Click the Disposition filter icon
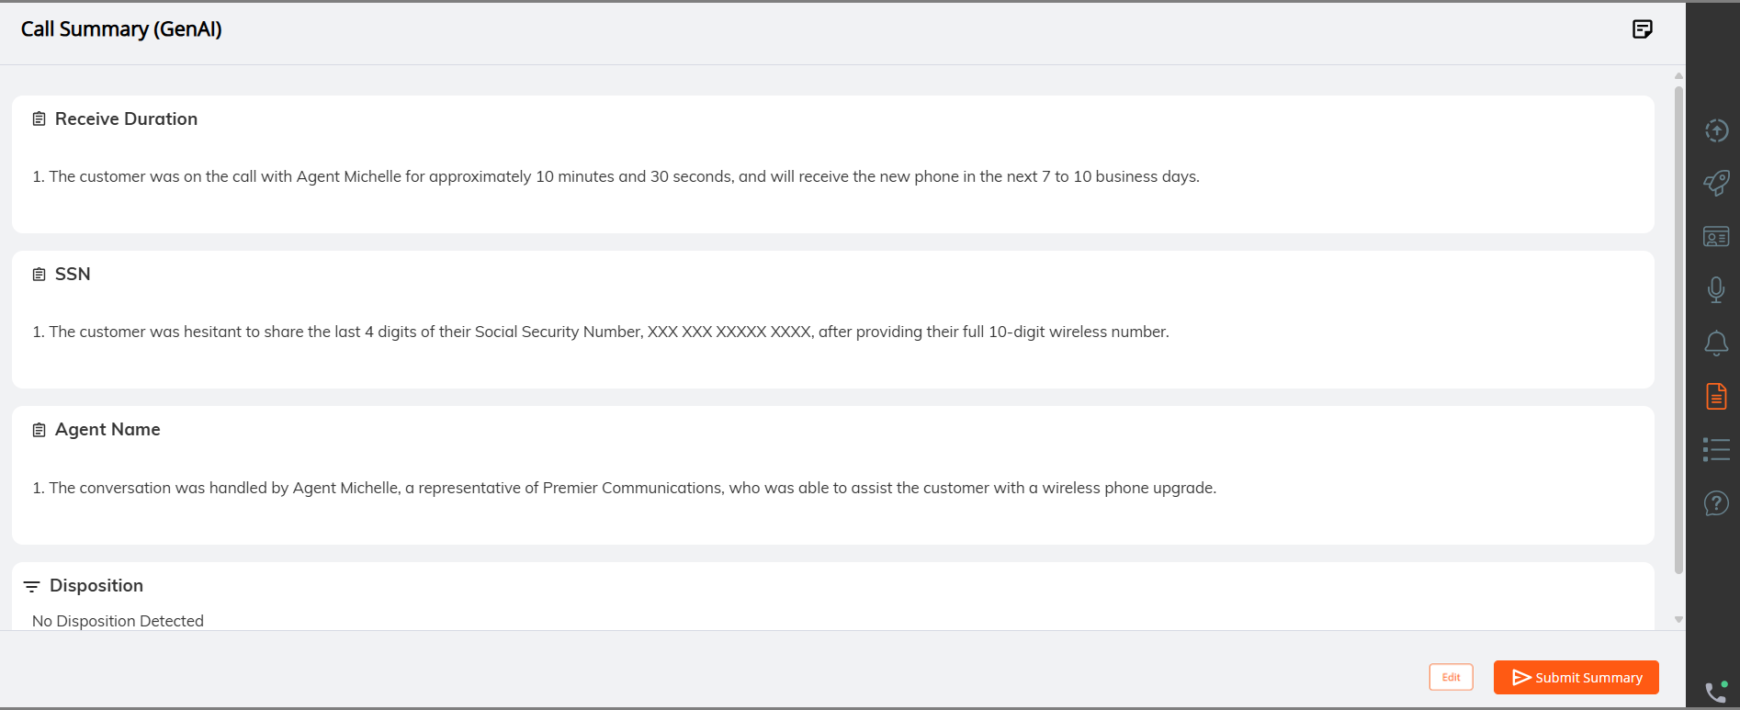 [x=31, y=586]
